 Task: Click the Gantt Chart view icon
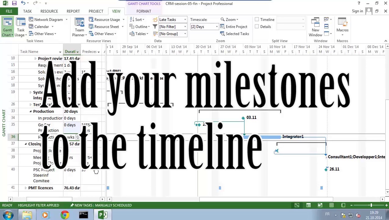click(7, 24)
